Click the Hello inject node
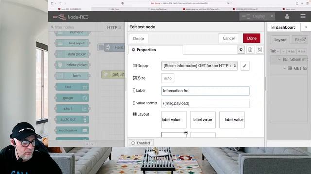This screenshot has width=311, height=174. 115,47
